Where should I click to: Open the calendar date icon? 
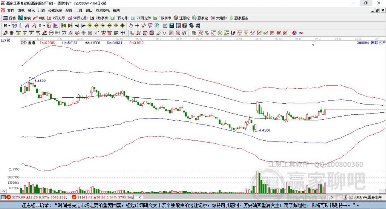click(x=165, y=26)
